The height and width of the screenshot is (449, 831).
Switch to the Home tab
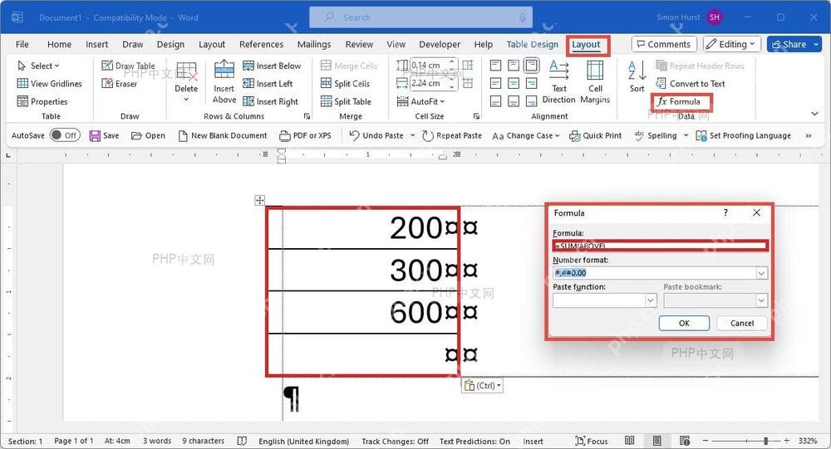tap(59, 45)
